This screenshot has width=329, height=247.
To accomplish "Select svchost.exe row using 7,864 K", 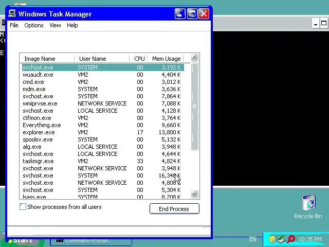I will (x=103, y=96).
